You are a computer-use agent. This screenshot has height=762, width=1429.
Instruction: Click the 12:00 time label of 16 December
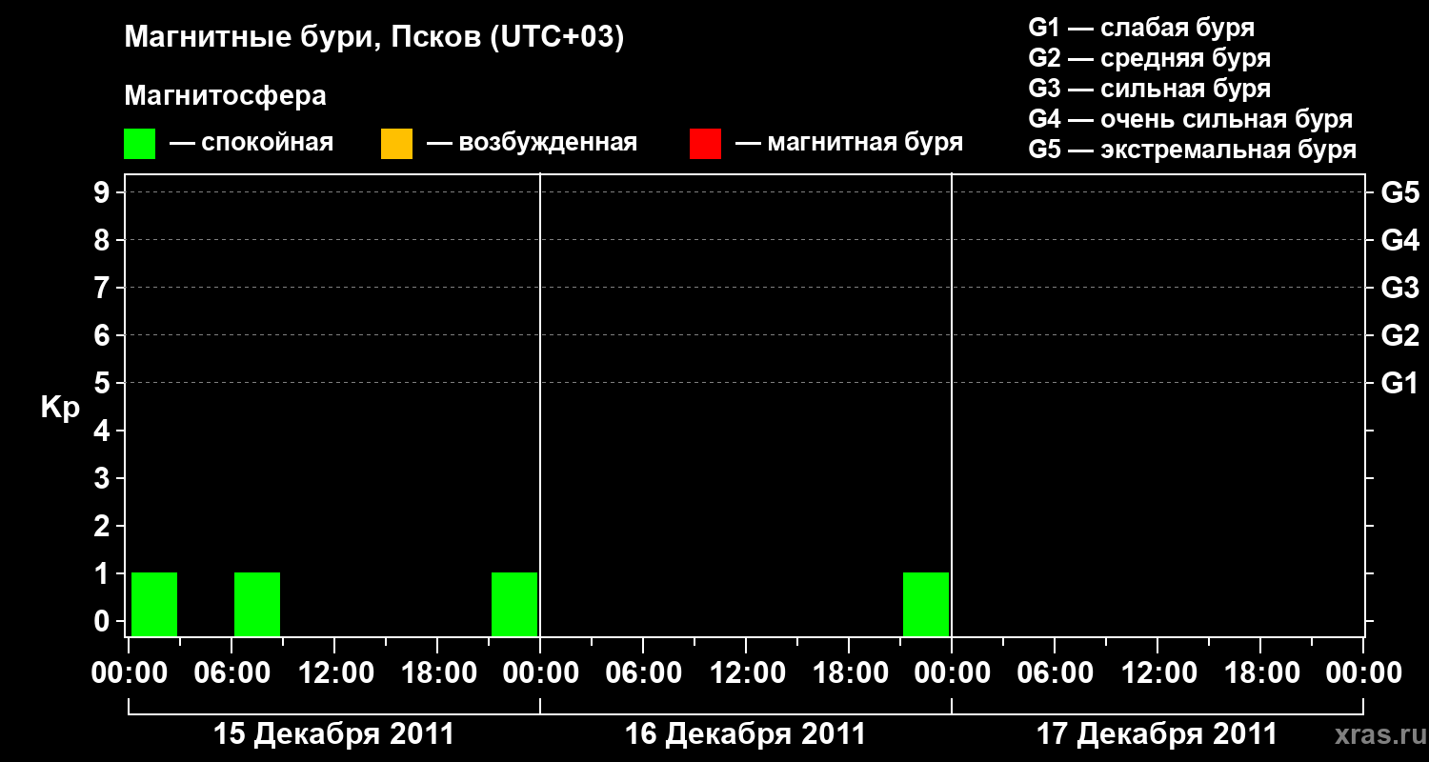pyautogui.click(x=746, y=673)
